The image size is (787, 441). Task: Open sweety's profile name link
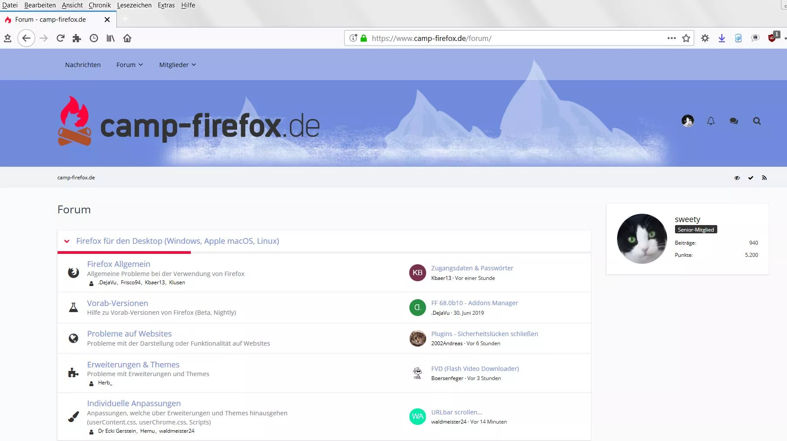[x=688, y=219]
